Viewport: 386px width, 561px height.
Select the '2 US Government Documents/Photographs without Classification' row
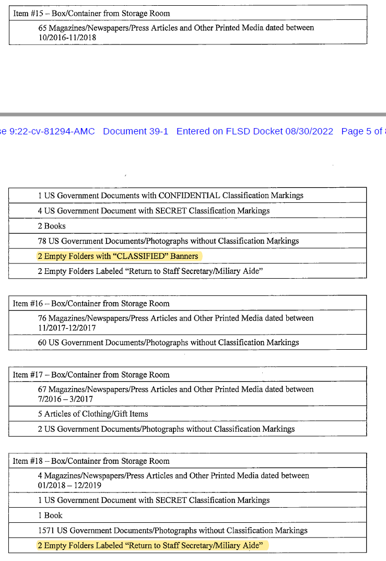(x=188, y=429)
